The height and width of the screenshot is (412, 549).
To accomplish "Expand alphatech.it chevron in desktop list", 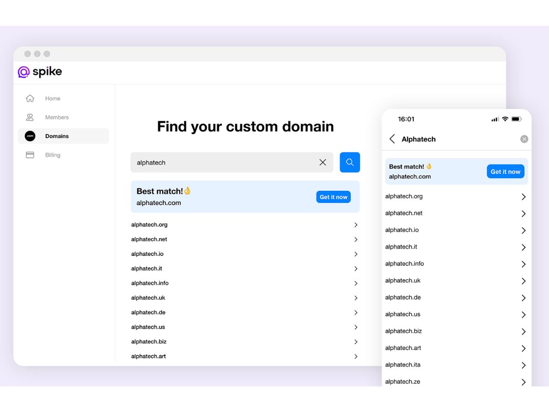I will [355, 269].
